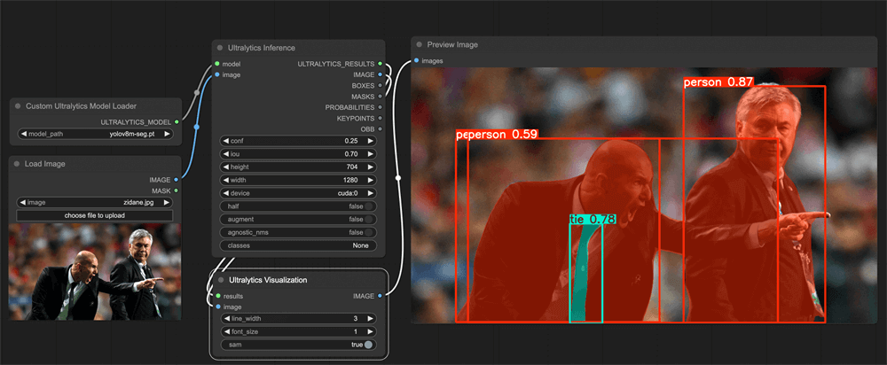Screen dimensions: 887x365
Task: Click the reroute dot on the white link
Action: click(x=398, y=178)
